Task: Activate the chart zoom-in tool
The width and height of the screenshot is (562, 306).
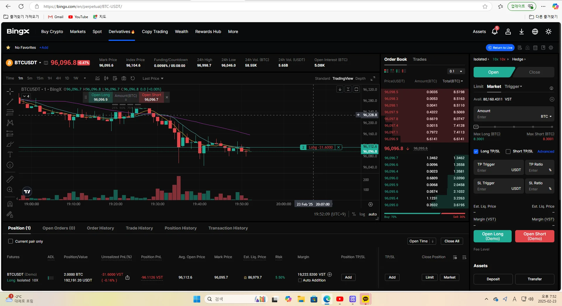Action: (10, 190)
